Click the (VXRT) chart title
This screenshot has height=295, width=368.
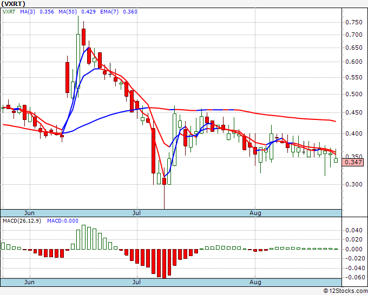[14, 4]
